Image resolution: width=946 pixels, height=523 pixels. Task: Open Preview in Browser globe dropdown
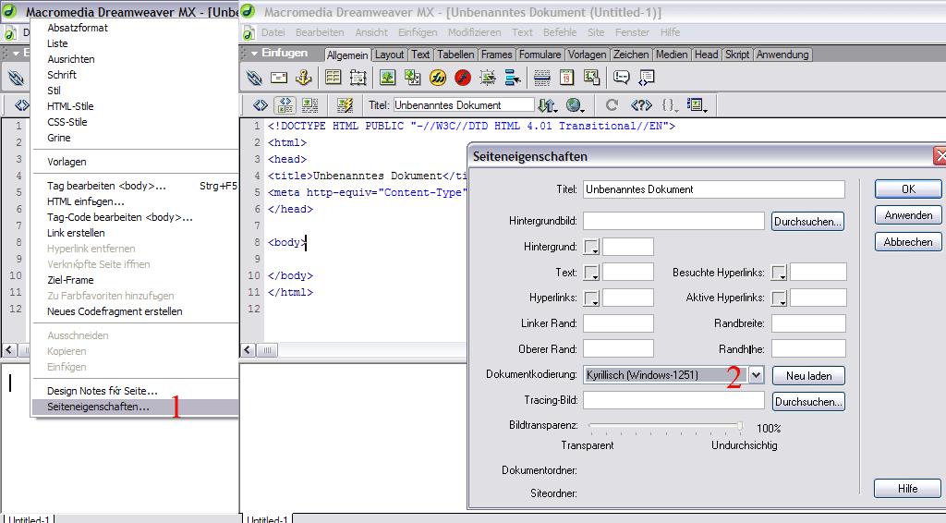[x=575, y=105]
